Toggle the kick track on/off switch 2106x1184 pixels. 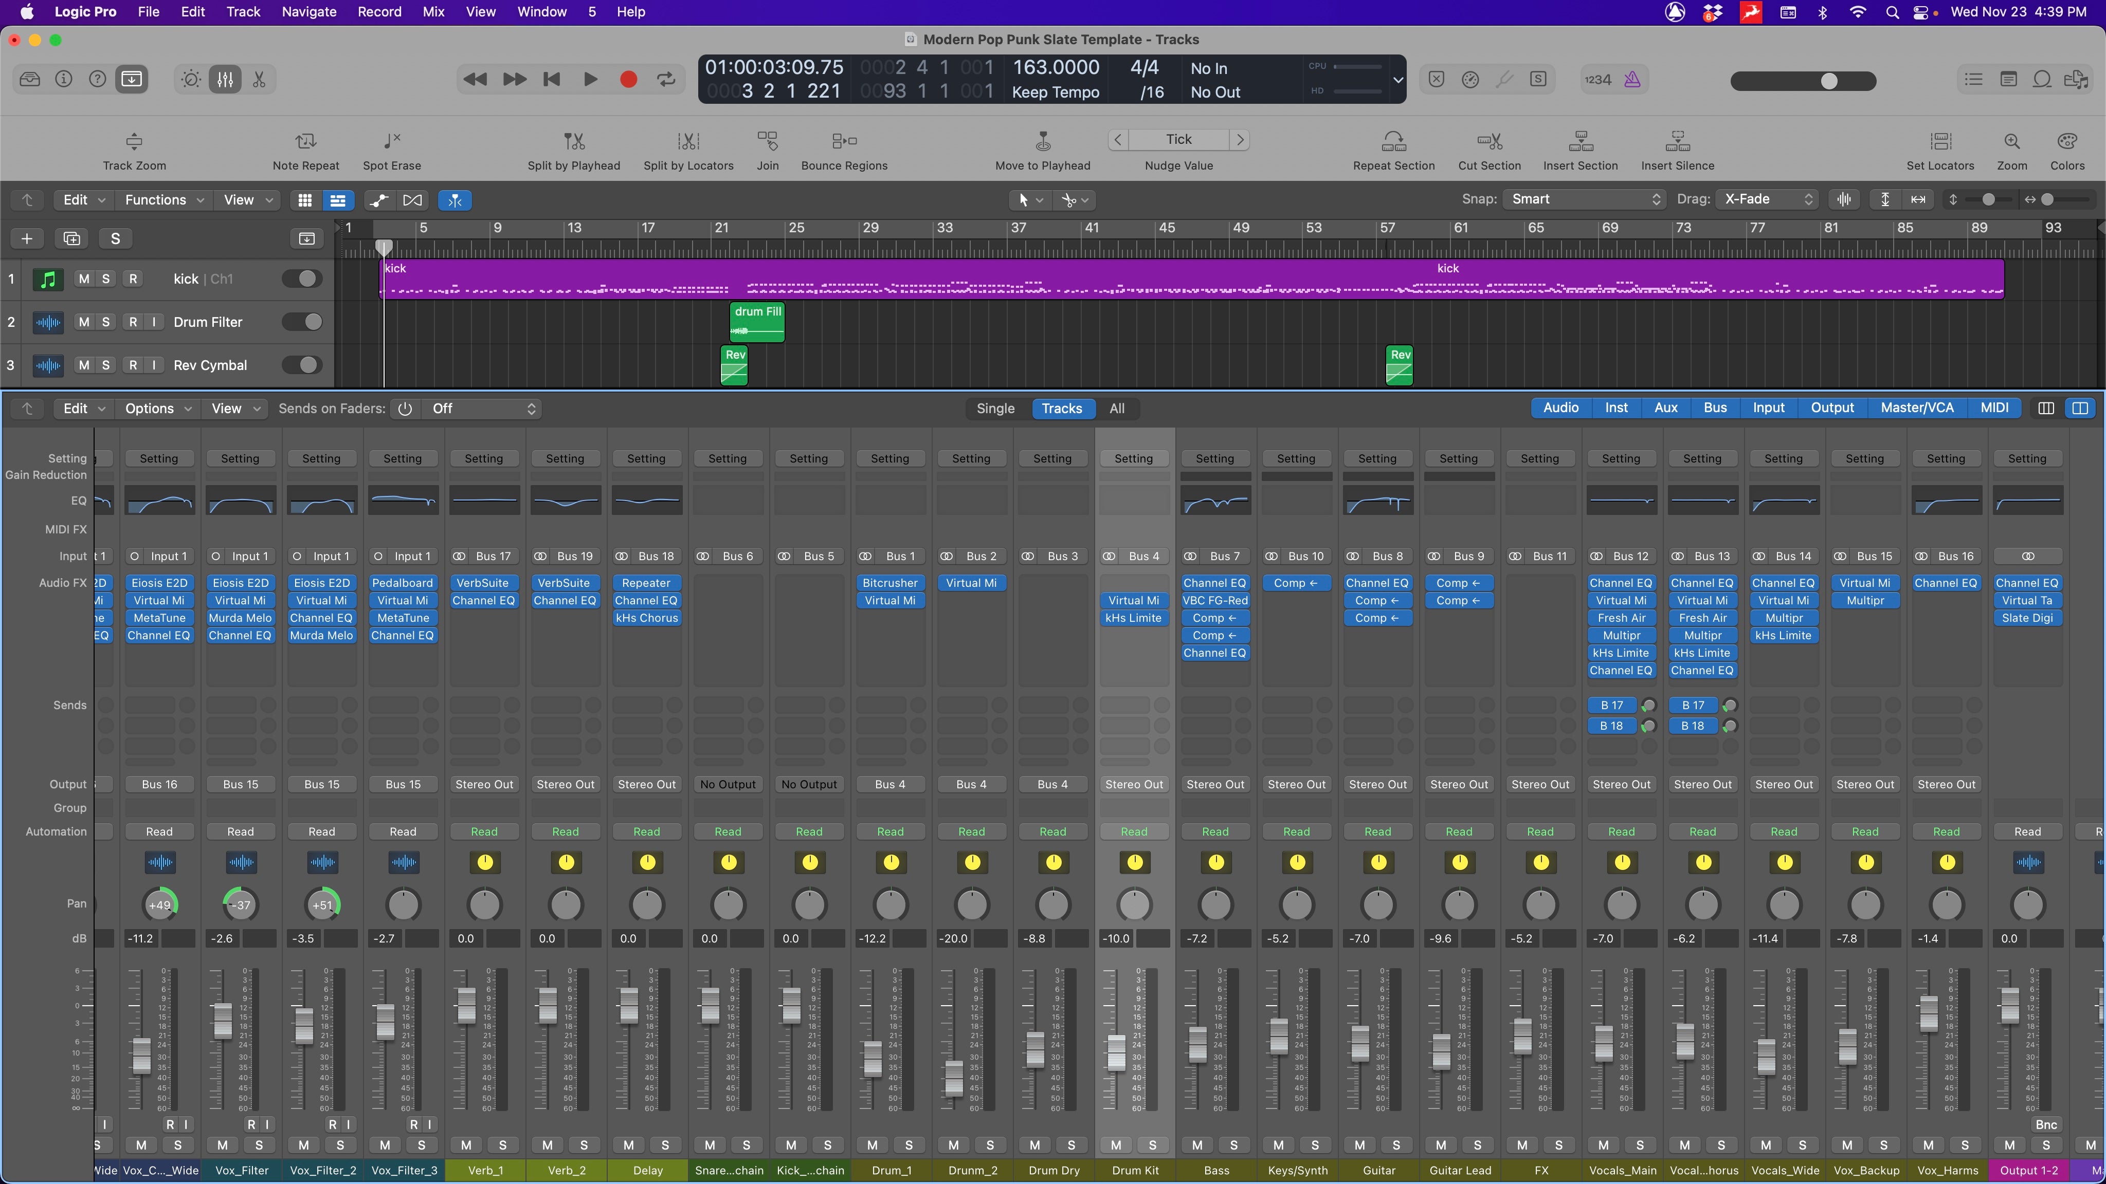(301, 278)
